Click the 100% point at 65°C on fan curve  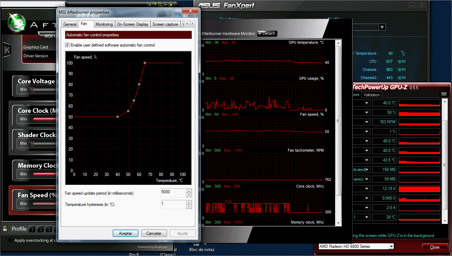(x=145, y=63)
